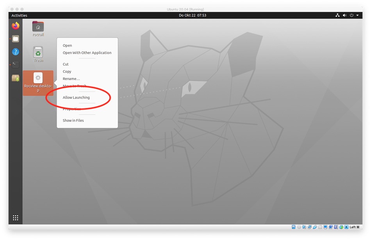The image size is (371, 240).
Task: Show Applications grid button
Action: 15,218
